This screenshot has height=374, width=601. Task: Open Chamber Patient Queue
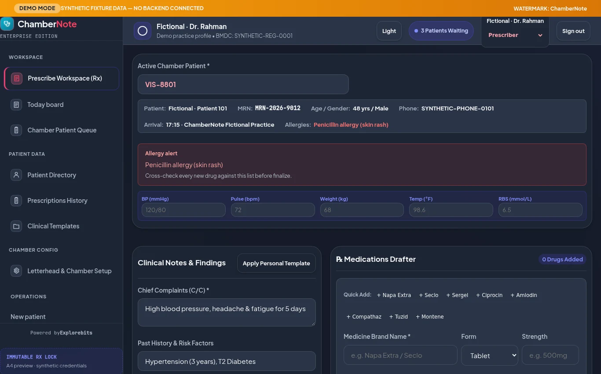point(62,130)
